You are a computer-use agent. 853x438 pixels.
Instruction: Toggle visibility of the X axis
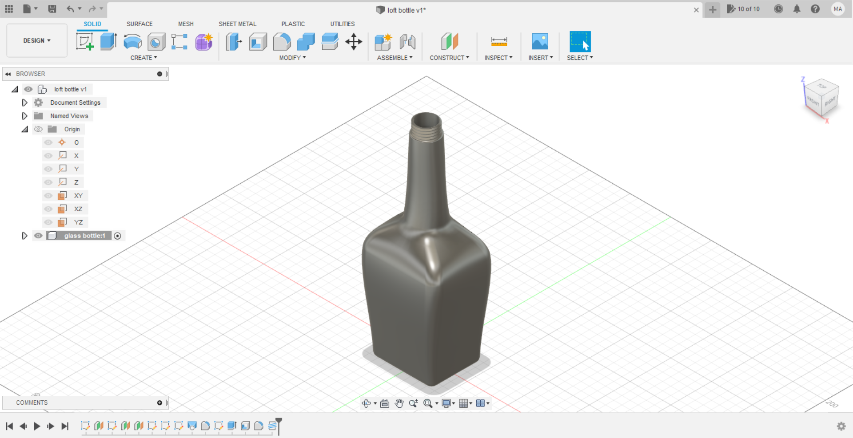pyautogui.click(x=48, y=156)
